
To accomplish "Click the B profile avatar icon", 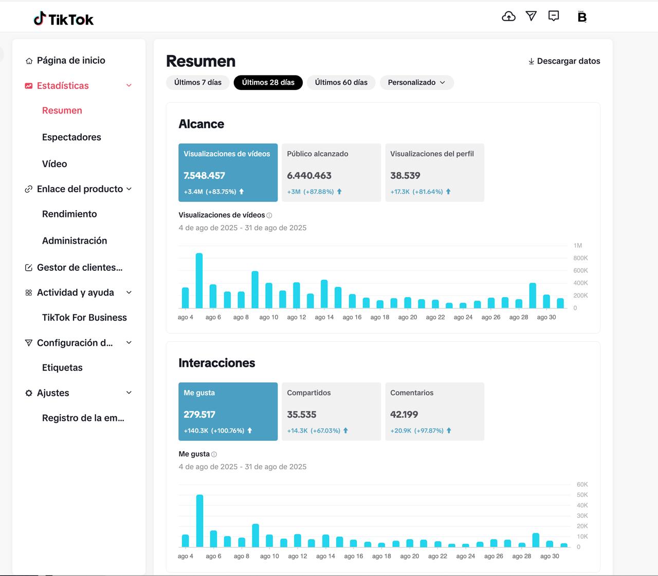I will (x=582, y=17).
